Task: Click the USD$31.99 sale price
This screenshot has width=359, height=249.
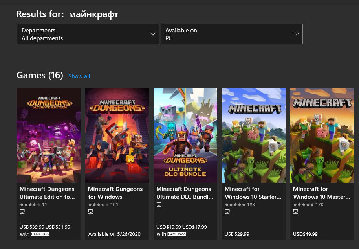Action: pyautogui.click(x=58, y=227)
